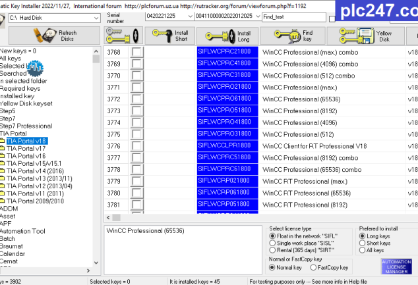Click WinCC RT Professional (65536) row text
This screenshot has width=418, height=285.
(x=307, y=194)
